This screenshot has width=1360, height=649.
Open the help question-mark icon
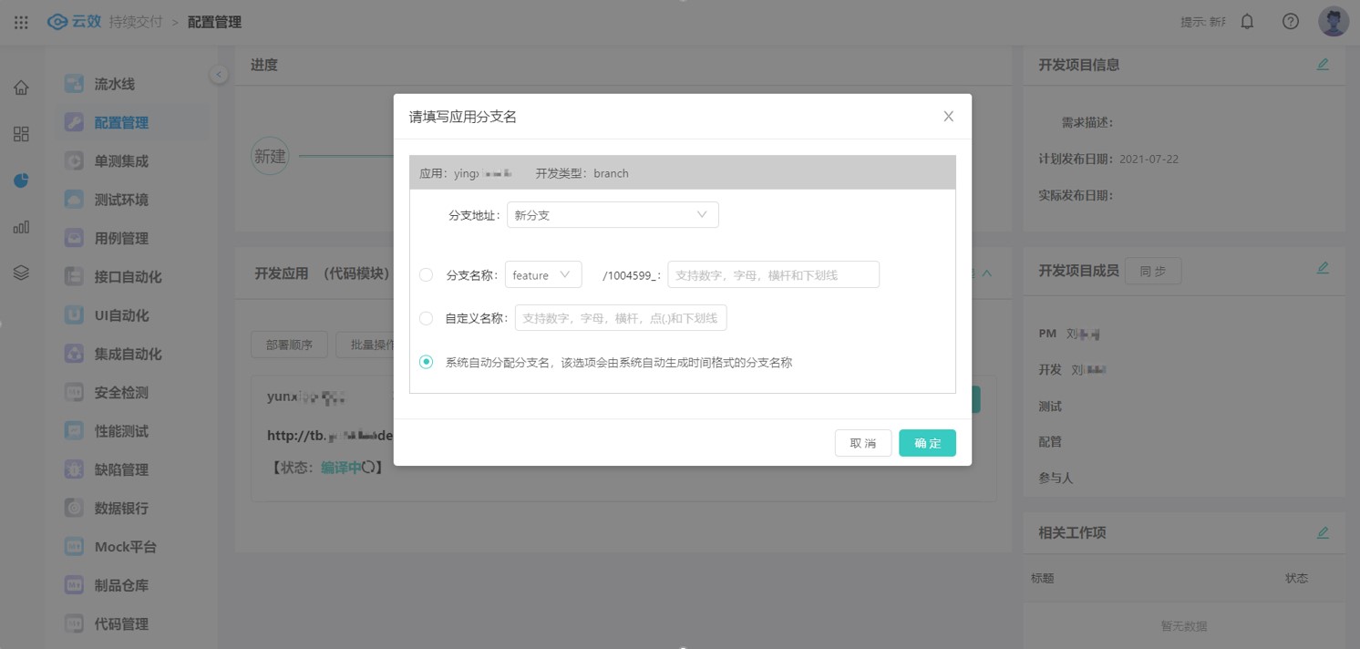click(x=1291, y=22)
